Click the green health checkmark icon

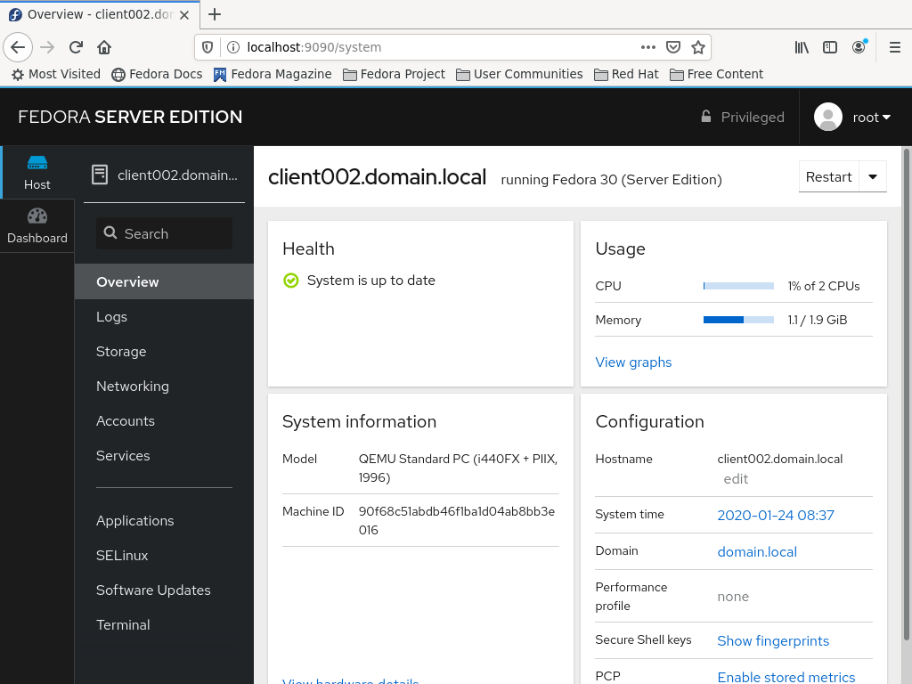click(291, 281)
